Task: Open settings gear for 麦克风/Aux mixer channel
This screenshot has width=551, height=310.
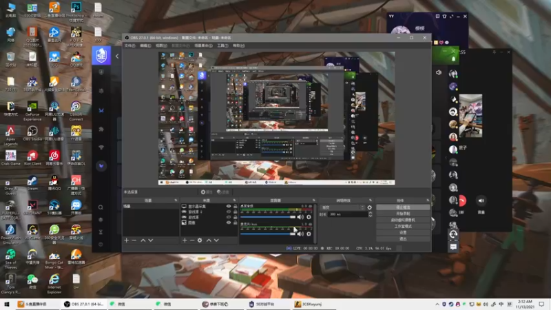Action: (x=309, y=234)
